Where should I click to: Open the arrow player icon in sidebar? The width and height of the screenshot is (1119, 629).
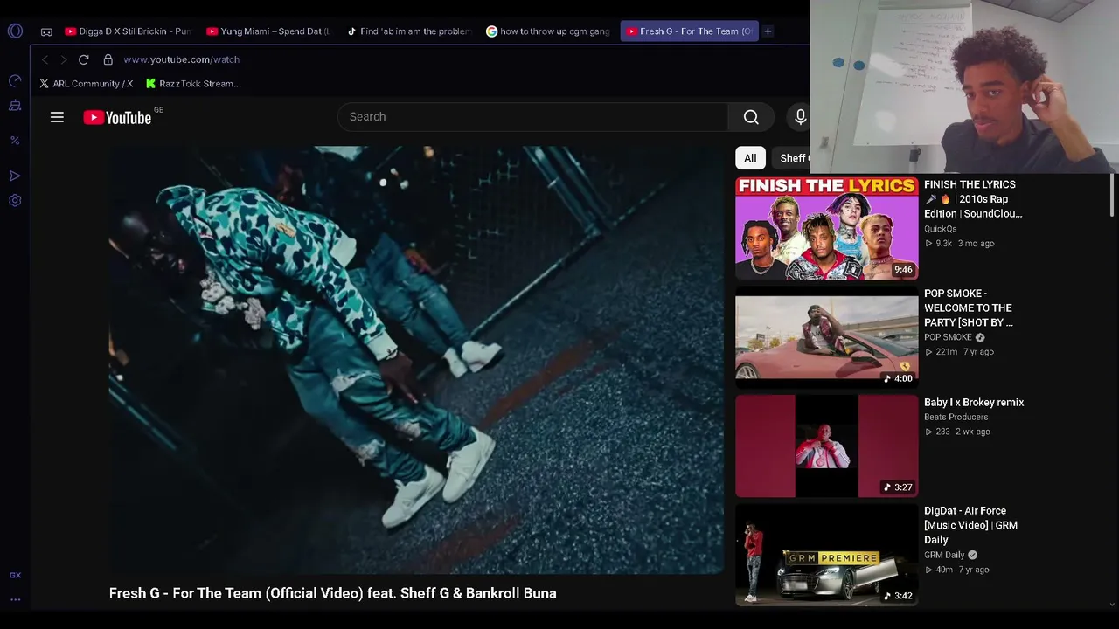(x=15, y=176)
